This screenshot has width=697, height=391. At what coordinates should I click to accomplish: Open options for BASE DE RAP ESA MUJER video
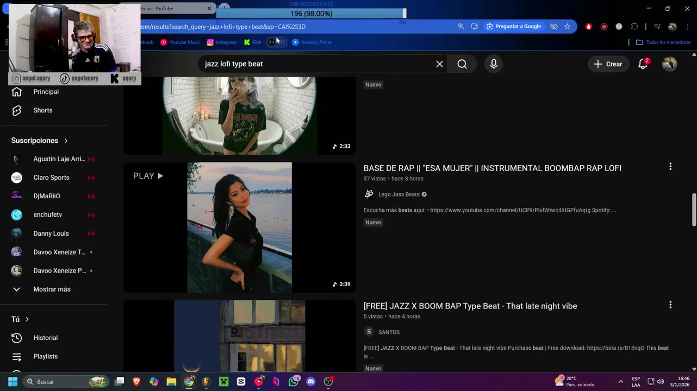pos(670,167)
